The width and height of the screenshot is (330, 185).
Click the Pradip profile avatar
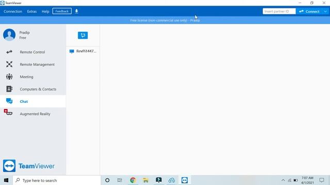tap(9, 34)
